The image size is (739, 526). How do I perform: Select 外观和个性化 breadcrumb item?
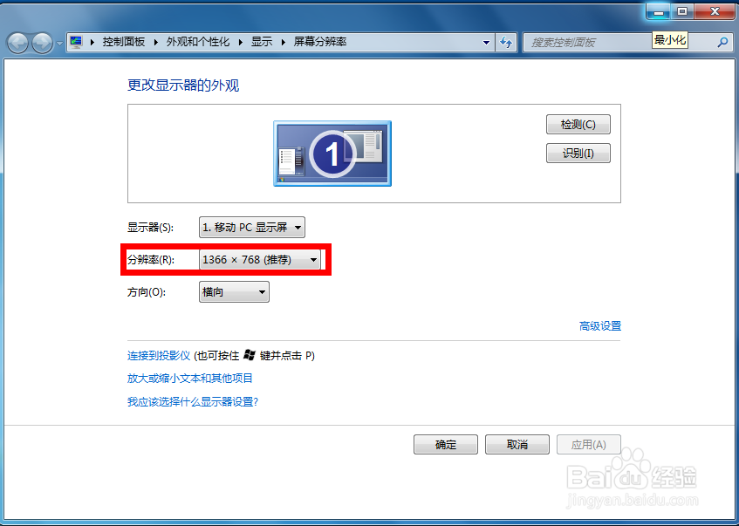198,42
